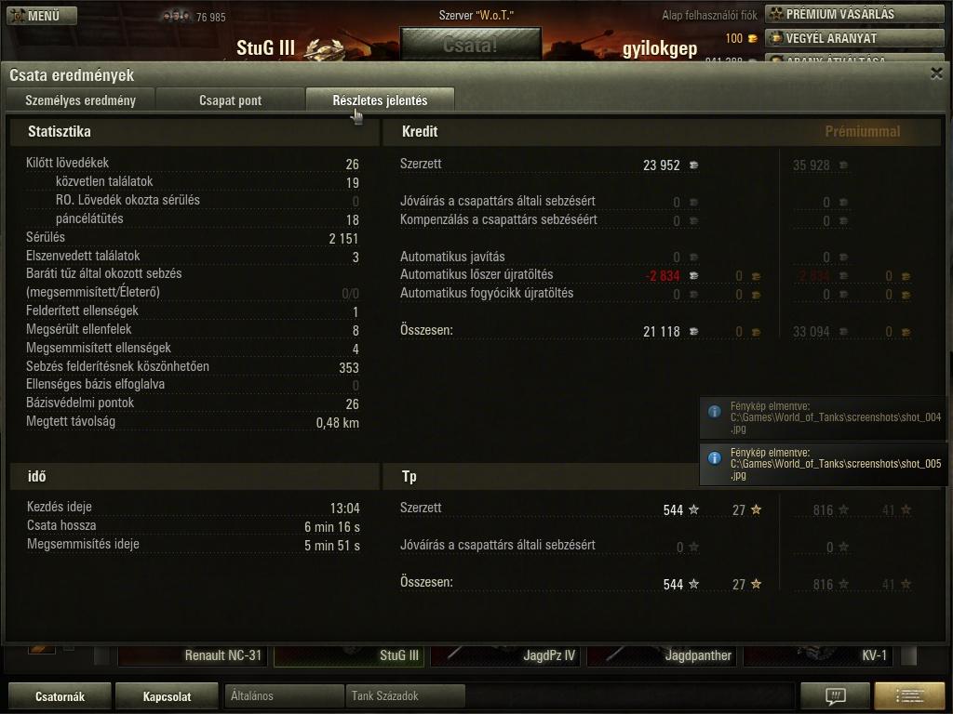Click VEGYÉL ARANYAT button

[x=854, y=38]
